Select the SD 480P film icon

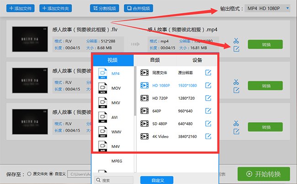pos(144,124)
